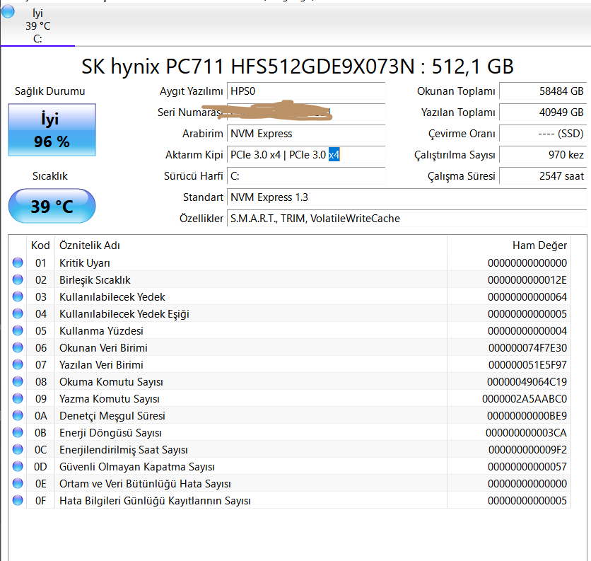Click the Arabirim field showing NVM Express
This screenshot has width=591, height=561.
pos(306,134)
